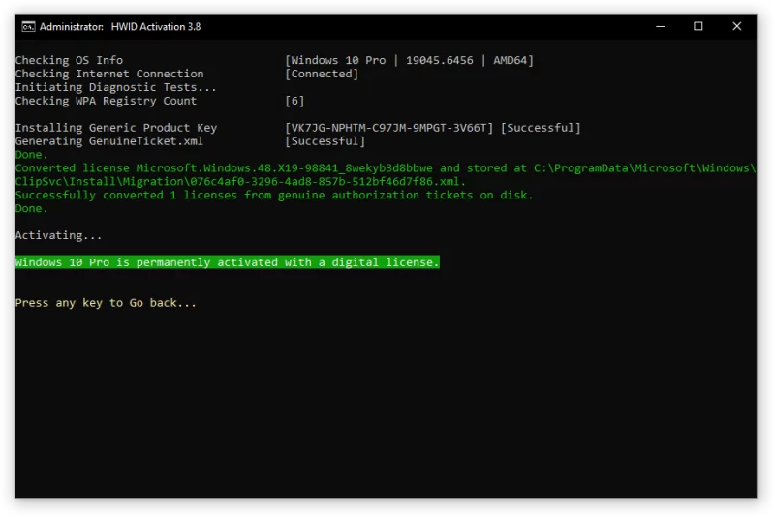
Task: Click the VK7JG generic product key text
Action: [x=389, y=128]
